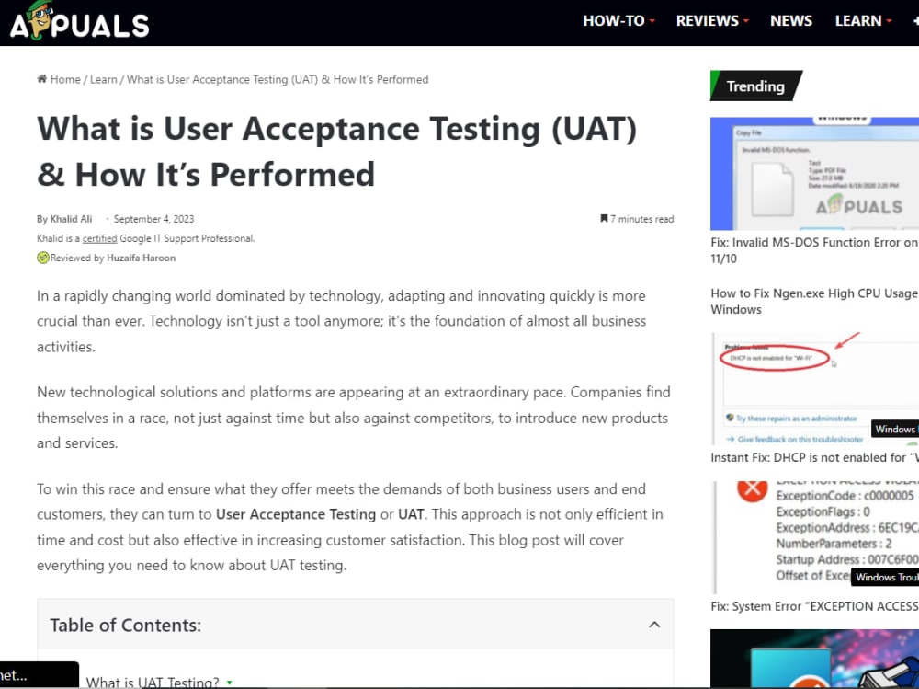The image size is (919, 689).
Task: Open the EXCEPTION ACCESS error thumbnail
Action: coord(814,537)
